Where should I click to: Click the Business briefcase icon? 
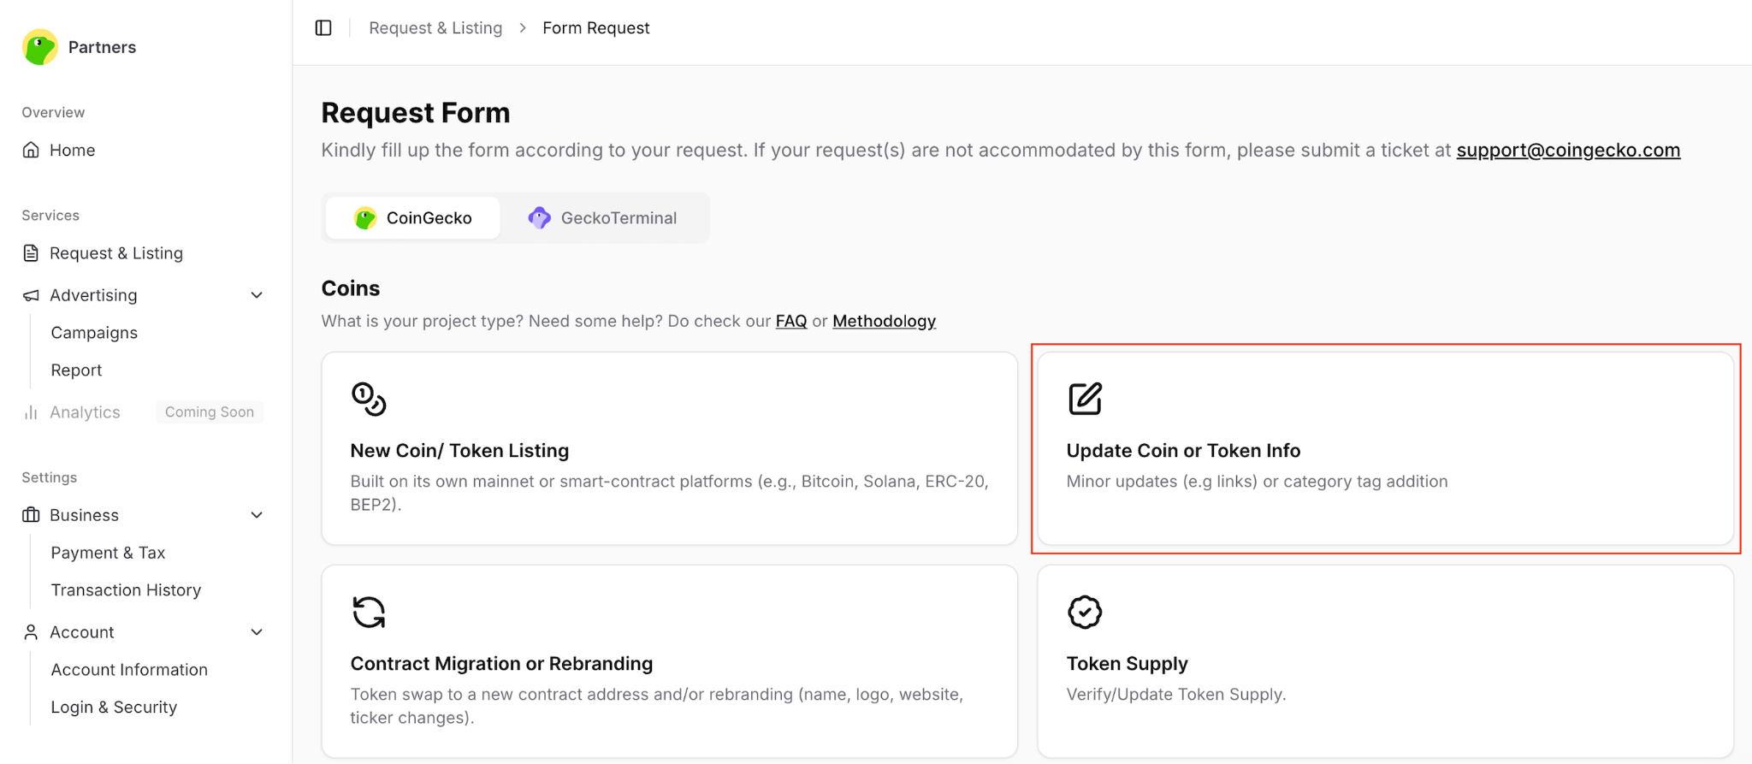(x=31, y=515)
